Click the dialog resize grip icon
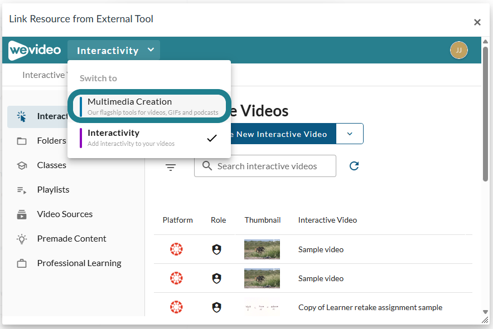 (x=485, y=320)
